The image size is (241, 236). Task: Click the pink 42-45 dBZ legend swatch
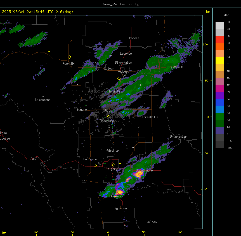(x=220, y=82)
